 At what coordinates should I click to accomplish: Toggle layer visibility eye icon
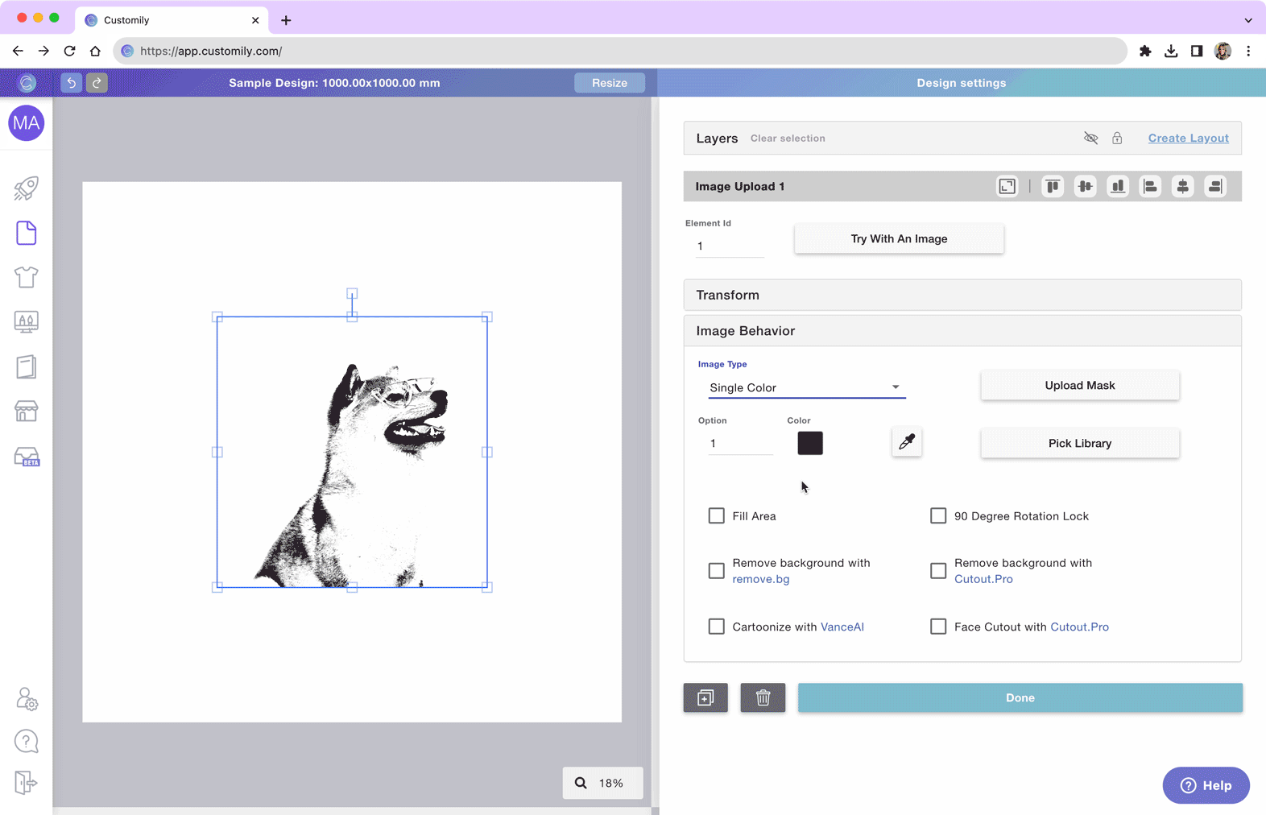tap(1090, 139)
